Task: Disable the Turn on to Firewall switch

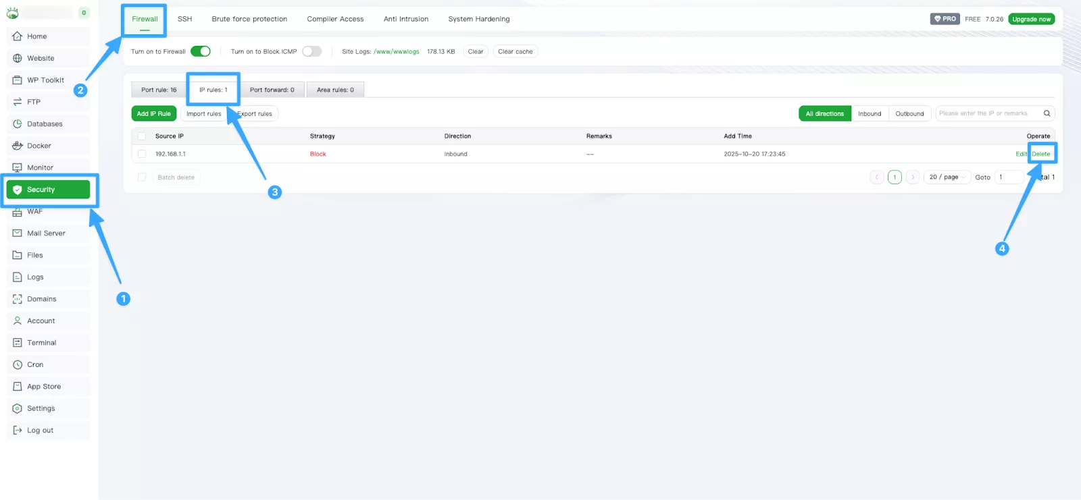Action: pyautogui.click(x=200, y=51)
